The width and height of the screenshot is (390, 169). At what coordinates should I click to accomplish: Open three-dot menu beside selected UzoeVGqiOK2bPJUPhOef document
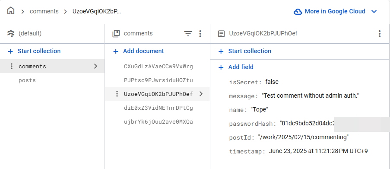tap(117, 94)
